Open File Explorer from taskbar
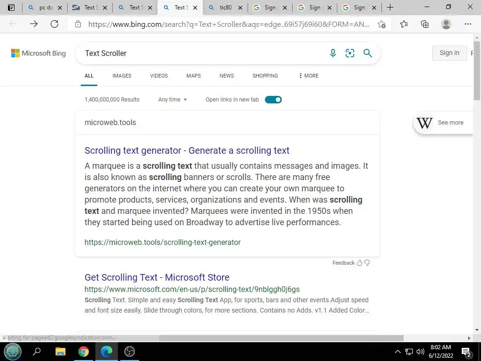The image size is (481, 361). coord(61,352)
